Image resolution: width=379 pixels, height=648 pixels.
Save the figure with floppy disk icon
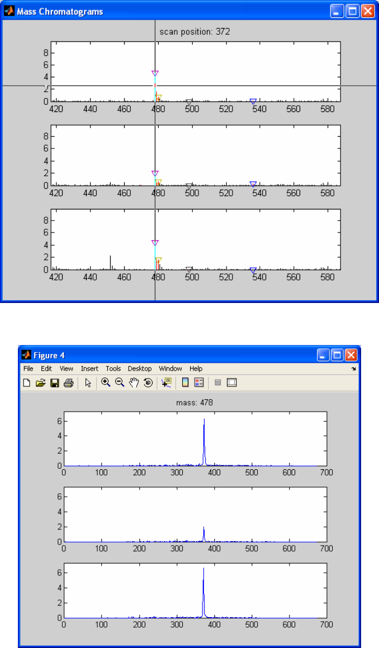pos(54,383)
